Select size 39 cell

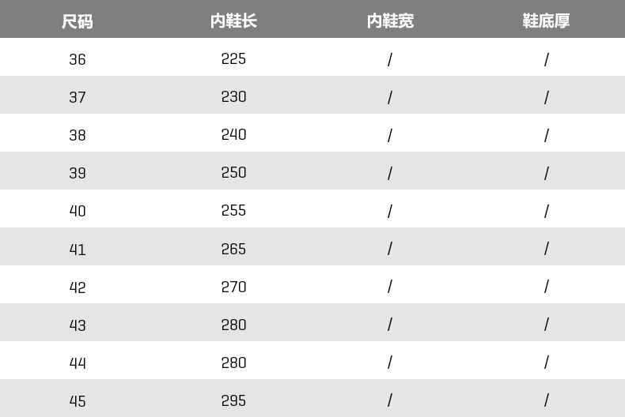[x=78, y=173]
